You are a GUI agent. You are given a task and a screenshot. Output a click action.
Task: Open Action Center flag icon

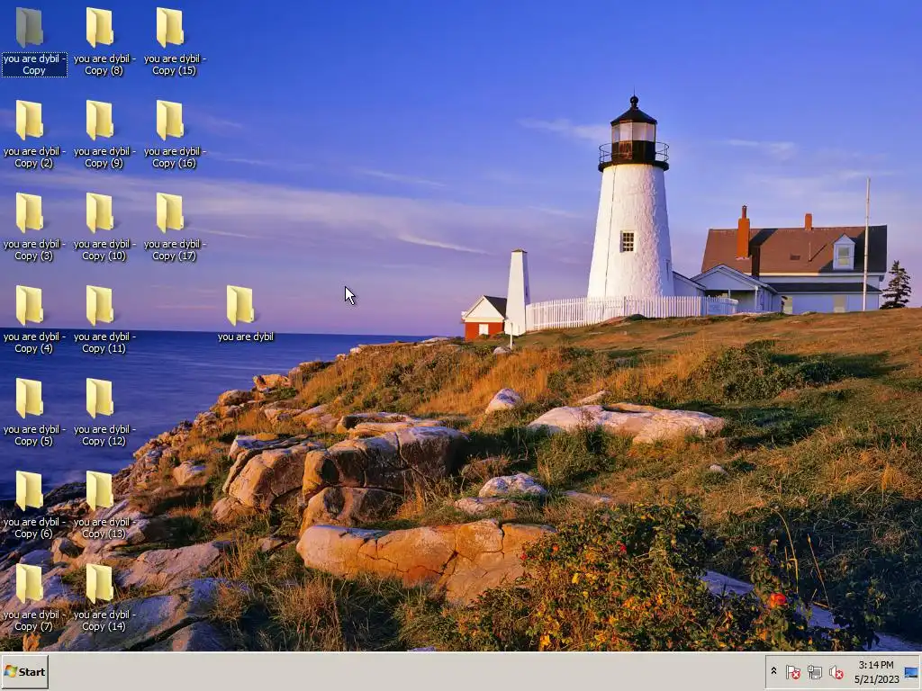click(792, 672)
